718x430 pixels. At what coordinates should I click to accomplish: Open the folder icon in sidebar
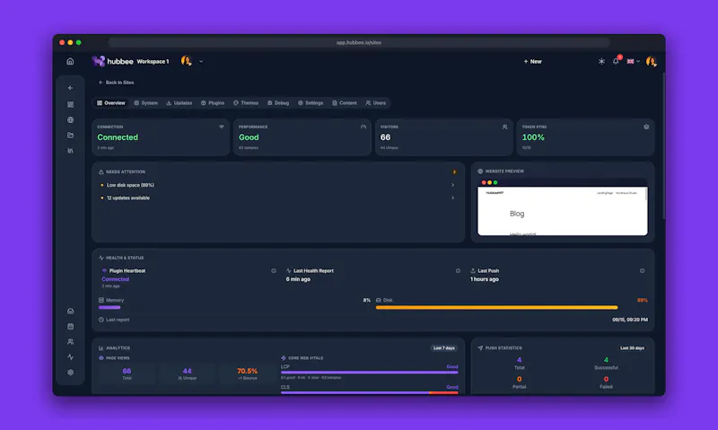click(x=71, y=135)
